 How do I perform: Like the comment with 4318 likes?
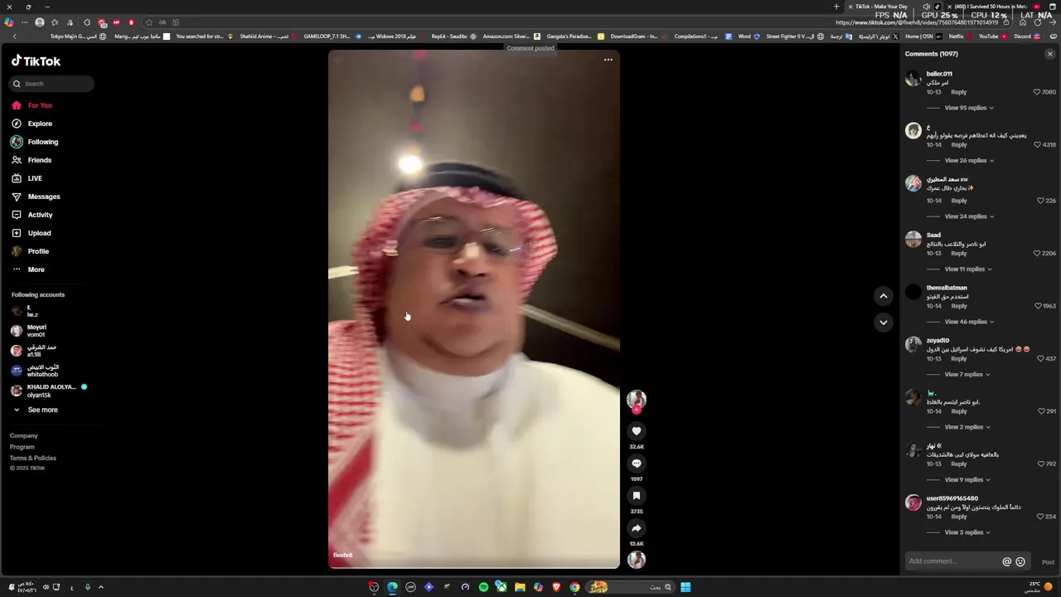click(1037, 145)
